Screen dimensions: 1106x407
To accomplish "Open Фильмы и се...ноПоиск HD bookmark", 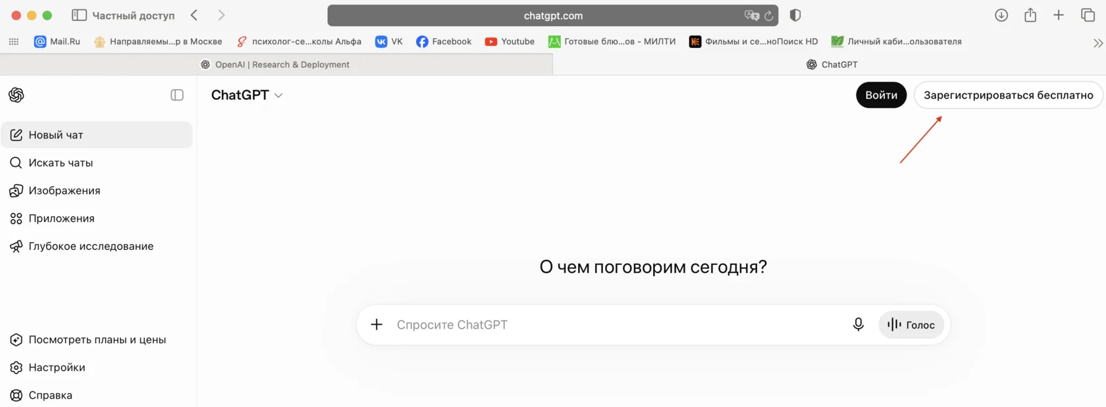I will coord(753,41).
